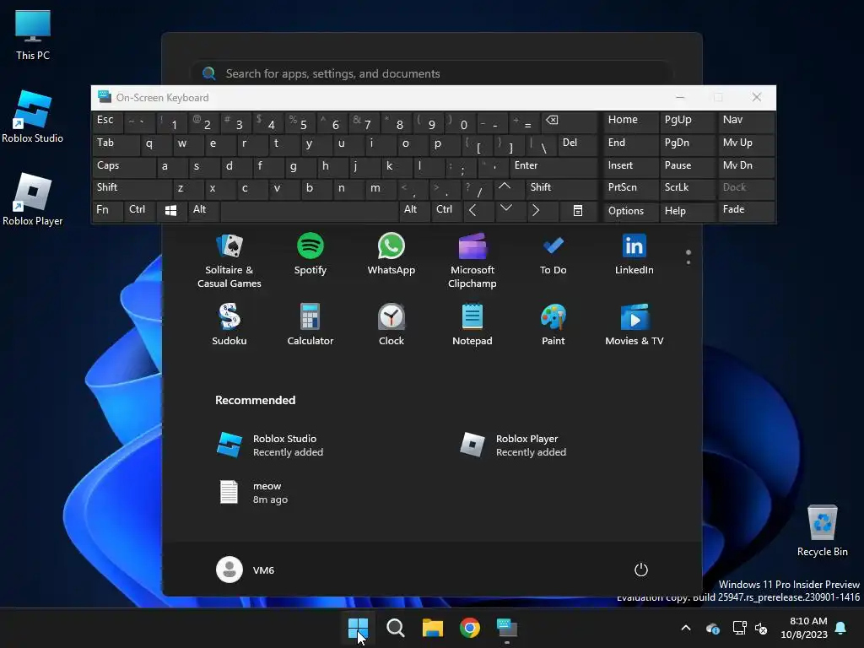Toggle the Fn key

107,211
